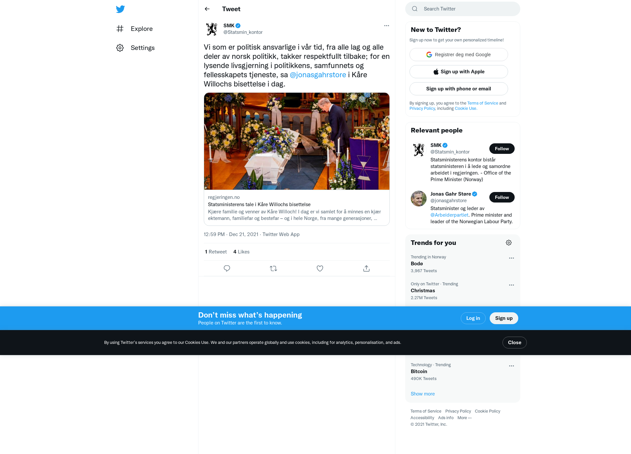Click the Search Twitter field
The image size is (631, 454).
click(x=463, y=9)
